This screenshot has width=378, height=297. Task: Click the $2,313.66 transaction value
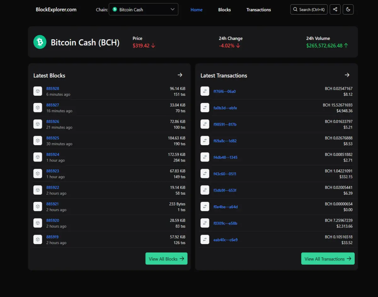[x=345, y=226]
